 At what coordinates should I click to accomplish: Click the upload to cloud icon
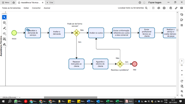point(159,8)
